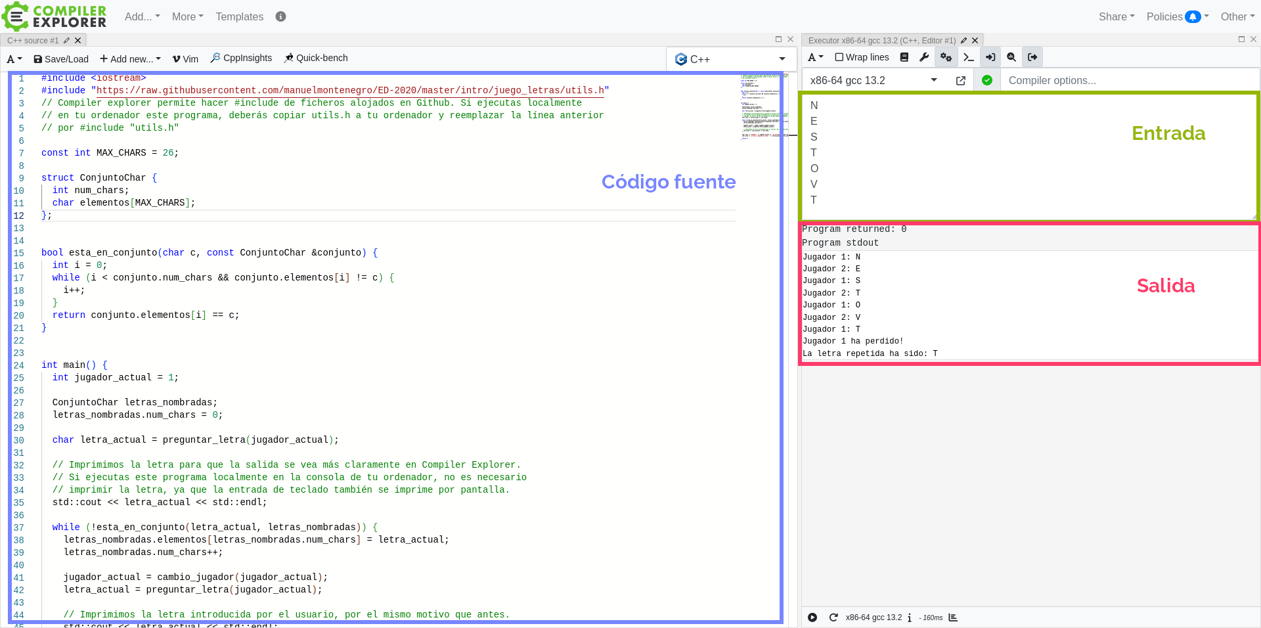Maximize the source editor pane
Viewport: 1261px width, 628px height.
pyautogui.click(x=778, y=39)
